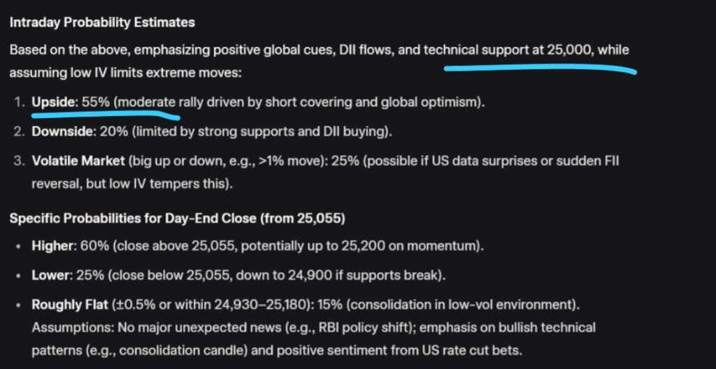Click the '55%' upside probability value
Screen dimensions: 716x369
click(94, 102)
